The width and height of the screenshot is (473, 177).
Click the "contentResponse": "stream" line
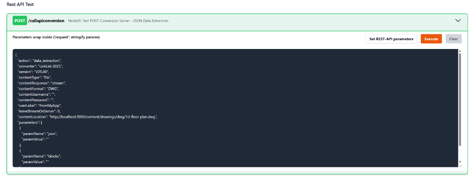click(42, 83)
